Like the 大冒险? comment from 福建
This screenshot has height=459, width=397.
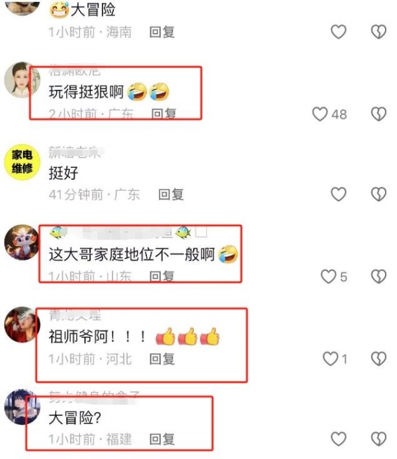pyautogui.click(x=339, y=439)
